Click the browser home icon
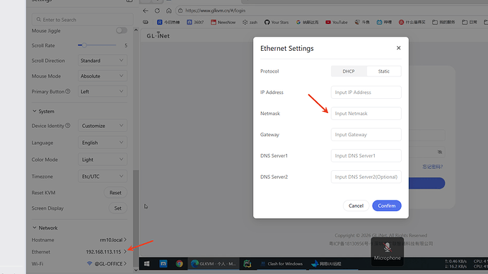The width and height of the screenshot is (488, 274). pos(169,11)
